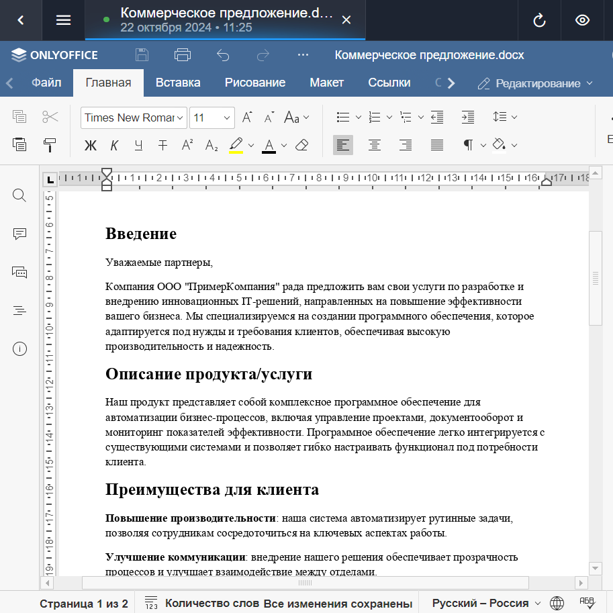This screenshot has width=613, height=613.
Task: Expand the bullet list options
Action: click(x=358, y=117)
